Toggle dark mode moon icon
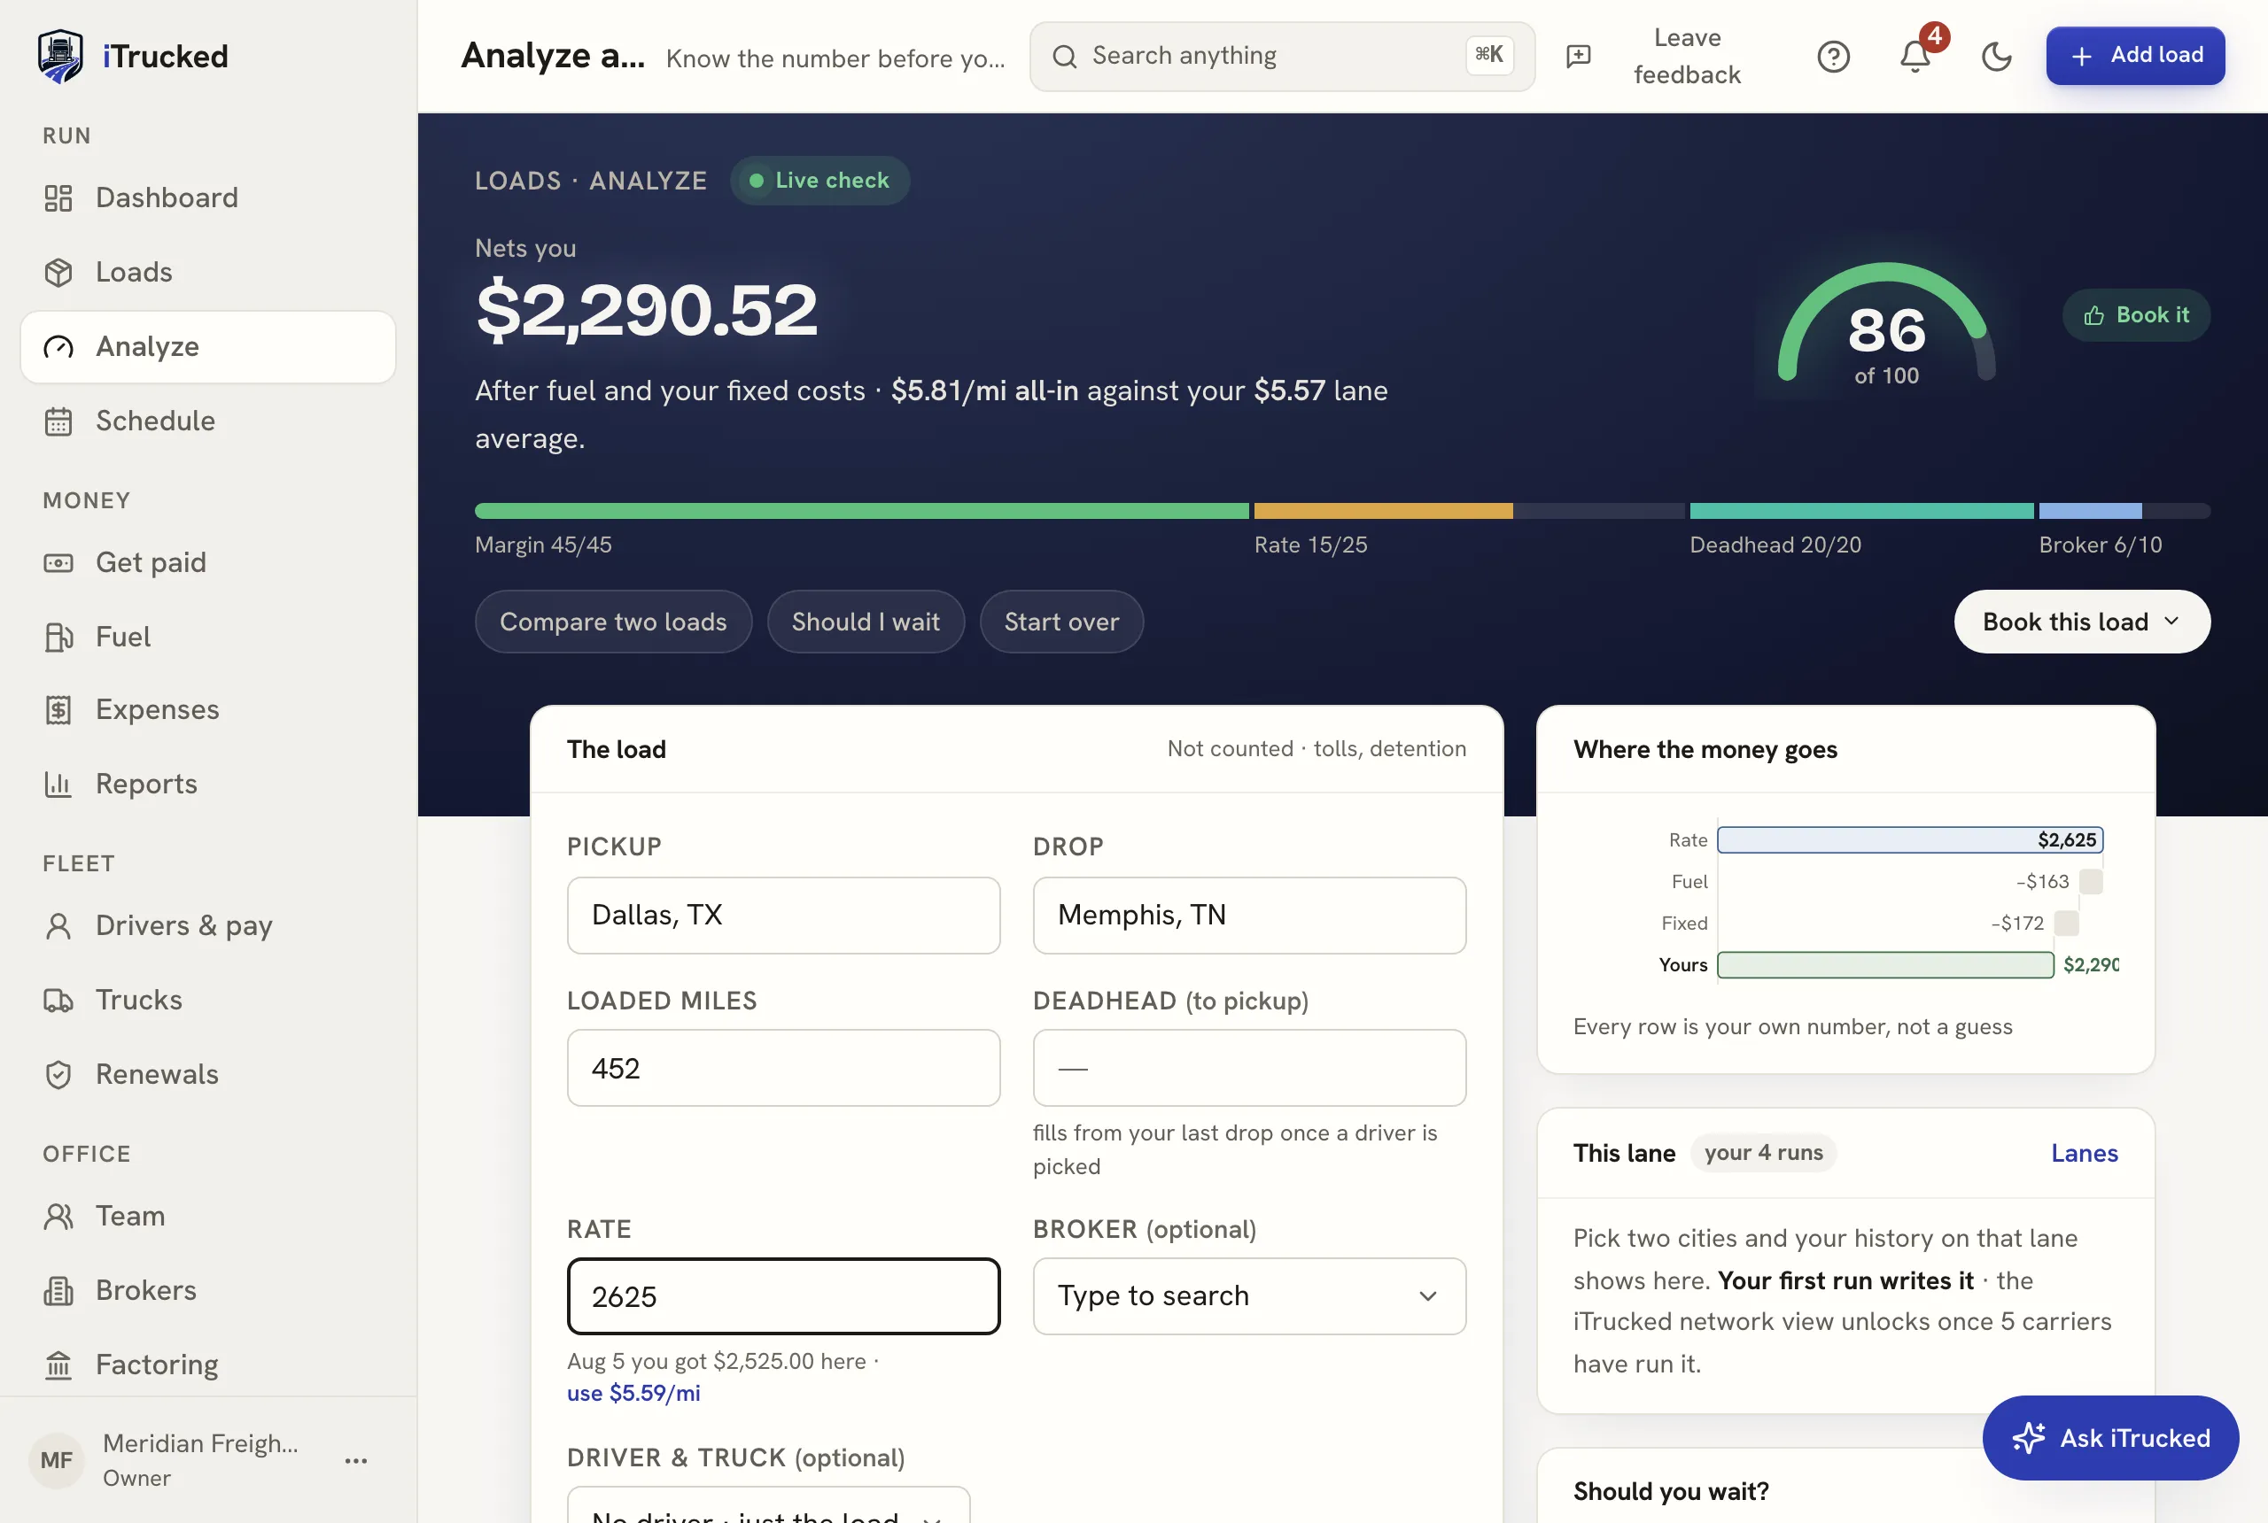The width and height of the screenshot is (2268, 1523). click(1996, 57)
